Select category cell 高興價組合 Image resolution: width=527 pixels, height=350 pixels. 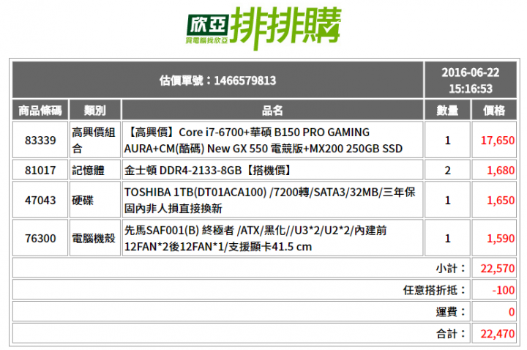click(94, 140)
